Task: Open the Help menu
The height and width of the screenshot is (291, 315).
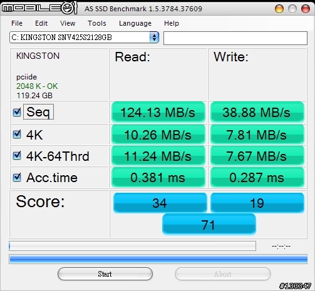Action: click(x=172, y=23)
